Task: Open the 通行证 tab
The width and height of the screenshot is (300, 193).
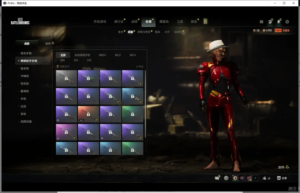Action: click(x=119, y=22)
